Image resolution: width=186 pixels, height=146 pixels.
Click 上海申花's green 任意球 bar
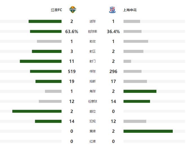click(137, 101)
